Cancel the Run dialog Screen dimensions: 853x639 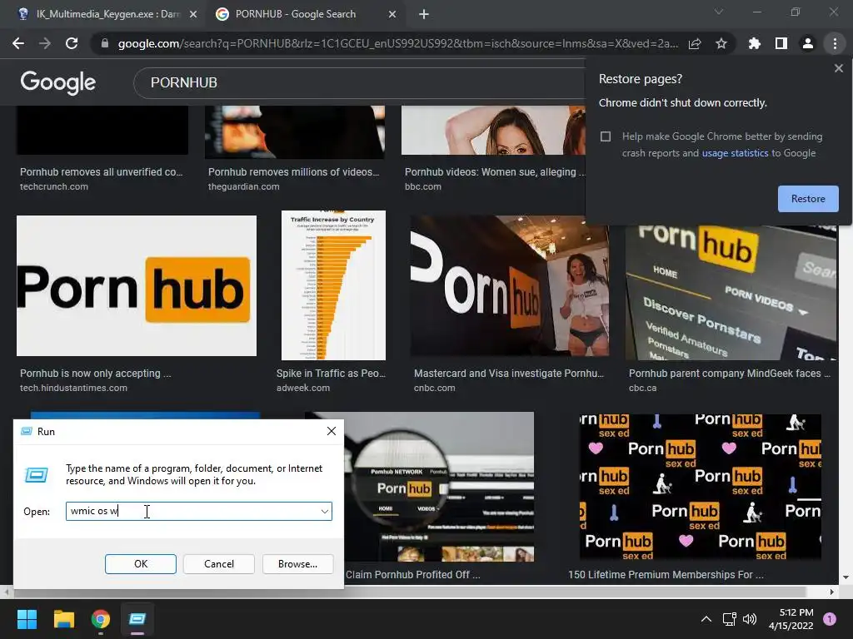click(219, 564)
